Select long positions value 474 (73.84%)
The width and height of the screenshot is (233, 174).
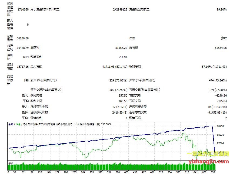(x=218, y=80)
